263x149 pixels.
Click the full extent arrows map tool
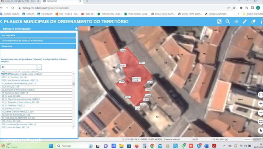click(261, 121)
